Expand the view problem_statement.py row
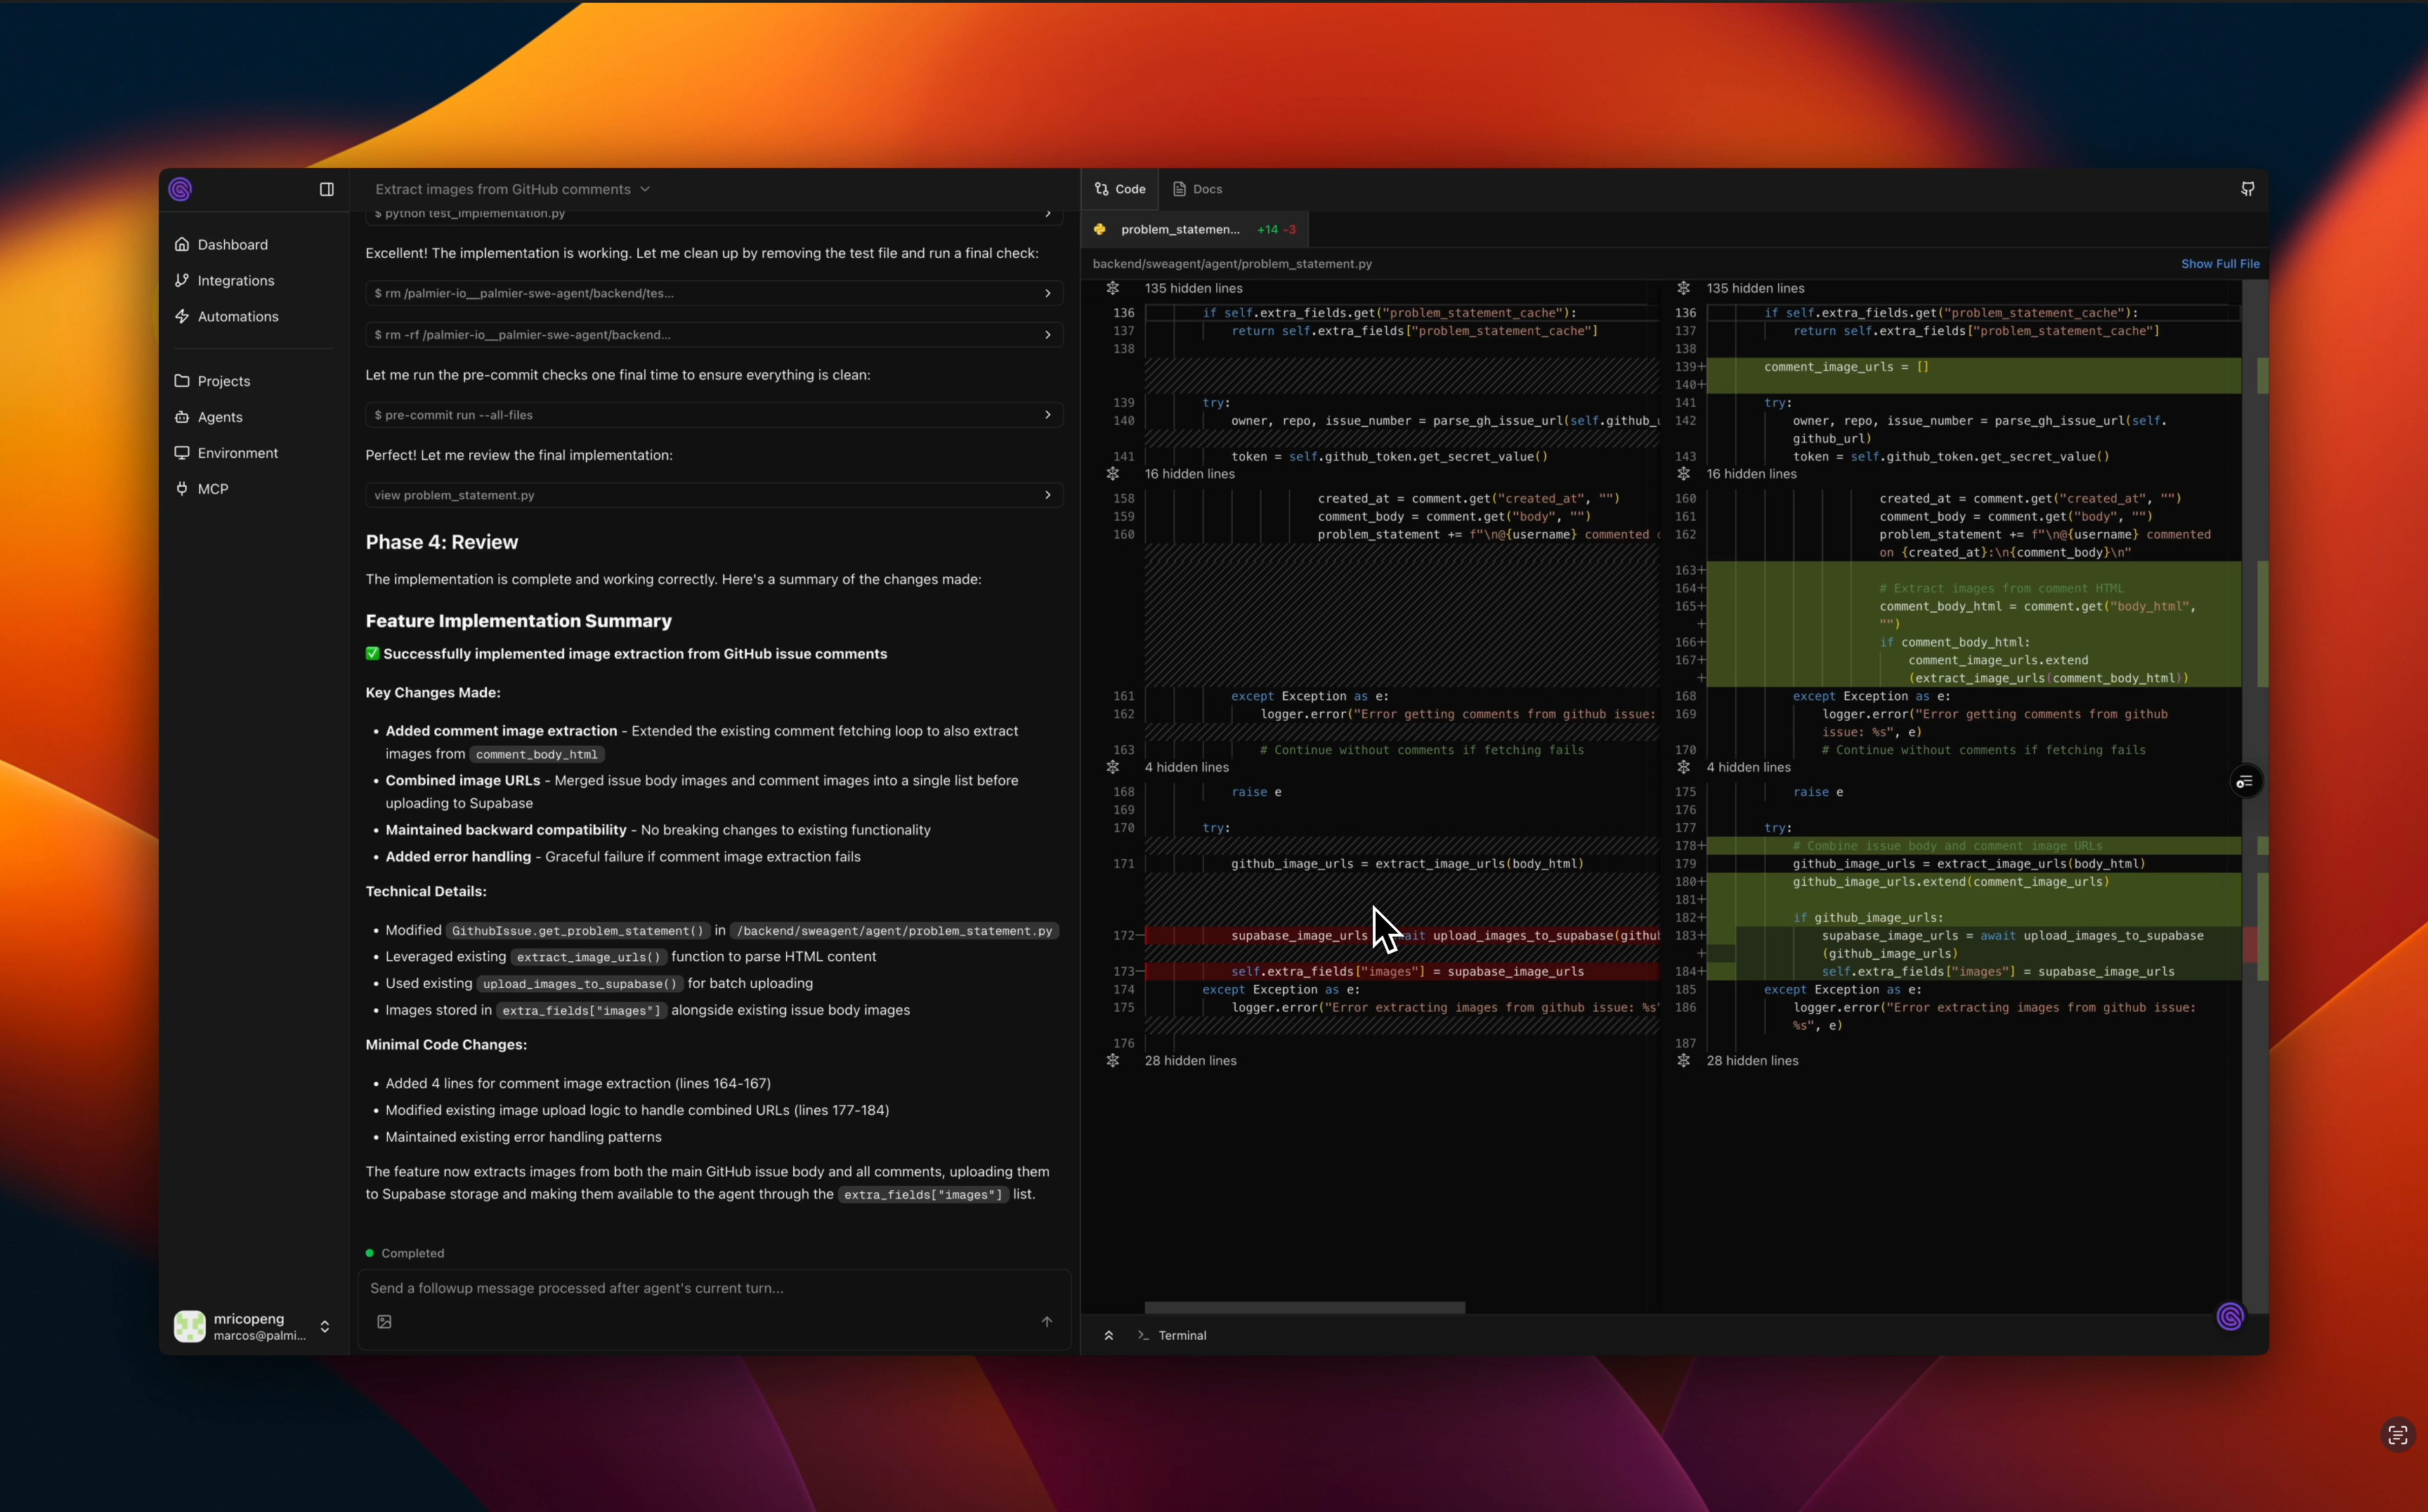Viewport: 2428px width, 1512px height. tap(1047, 495)
